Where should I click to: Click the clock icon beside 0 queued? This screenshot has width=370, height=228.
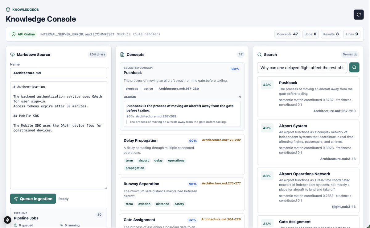(16, 225)
